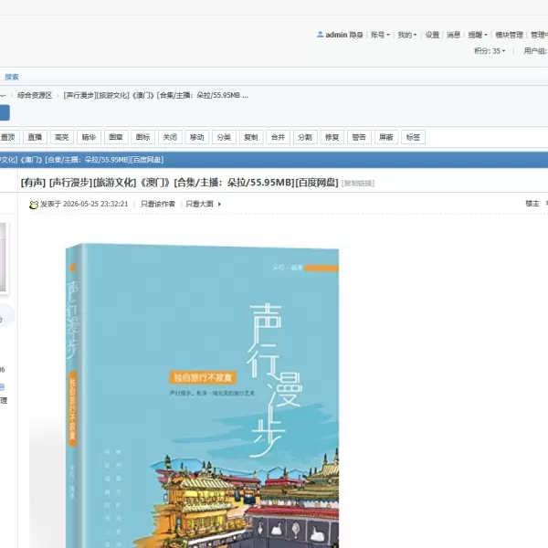Click the 只看该作者 link
Screen dimensions: 548x548
pos(158,204)
